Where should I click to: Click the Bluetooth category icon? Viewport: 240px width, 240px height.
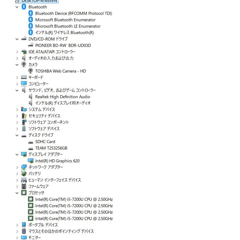click(24, 7)
